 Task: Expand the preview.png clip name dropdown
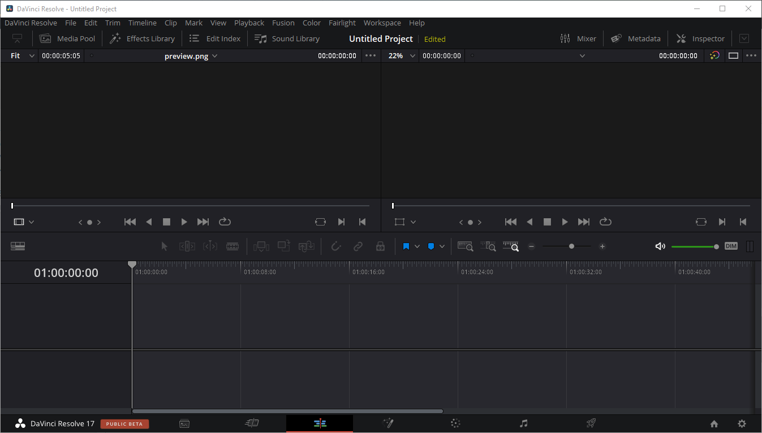point(191,56)
